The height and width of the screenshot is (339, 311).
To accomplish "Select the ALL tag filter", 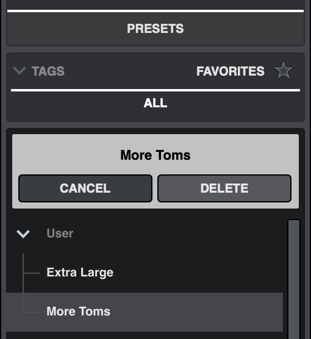I will coord(155,103).
